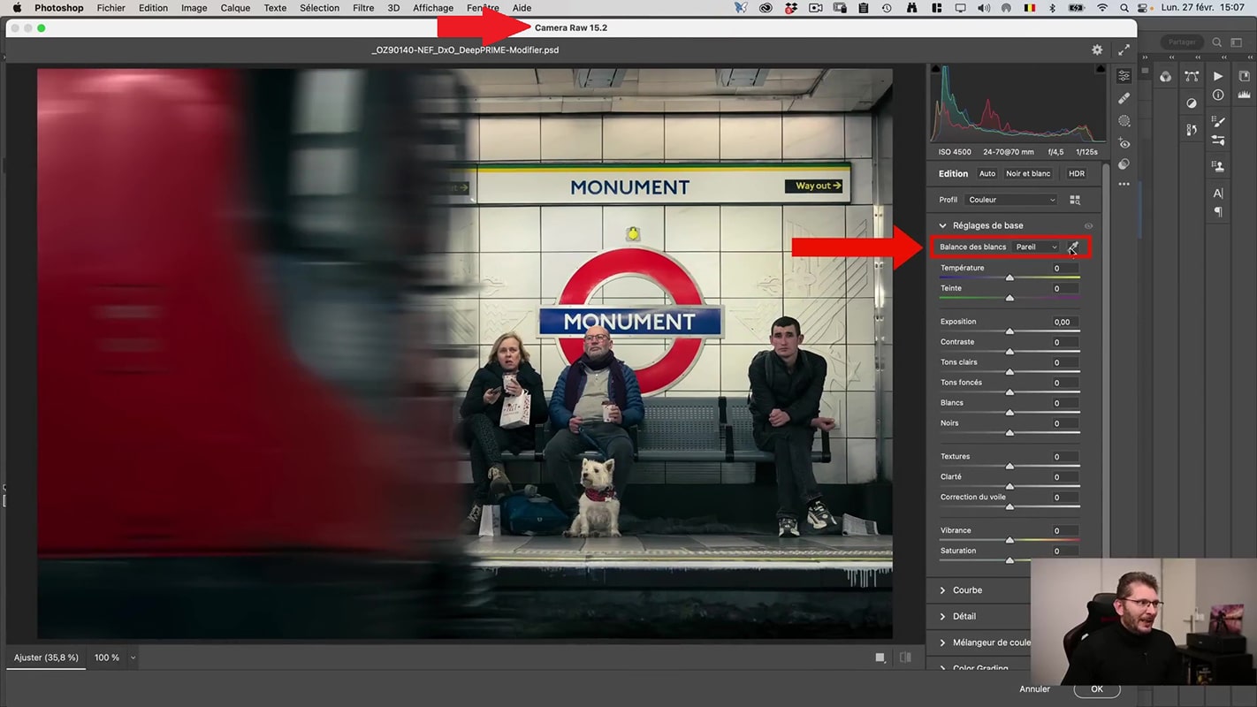Open Photoshop Histogram panel icon

coord(1244,95)
